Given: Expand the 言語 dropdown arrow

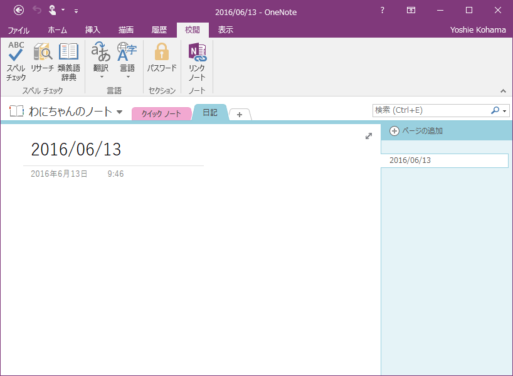Looking at the screenshot, I should pyautogui.click(x=128, y=77).
